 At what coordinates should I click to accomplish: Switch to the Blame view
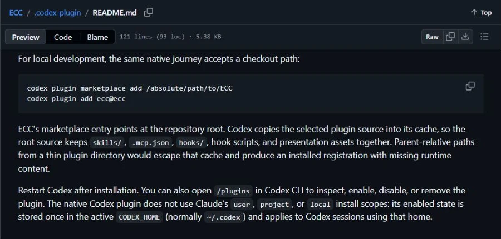97,37
